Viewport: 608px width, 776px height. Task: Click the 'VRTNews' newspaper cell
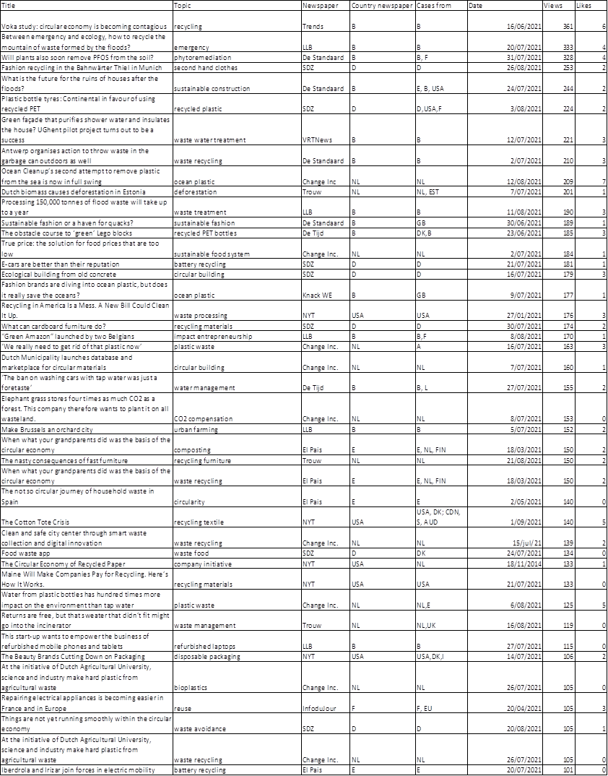coord(326,130)
